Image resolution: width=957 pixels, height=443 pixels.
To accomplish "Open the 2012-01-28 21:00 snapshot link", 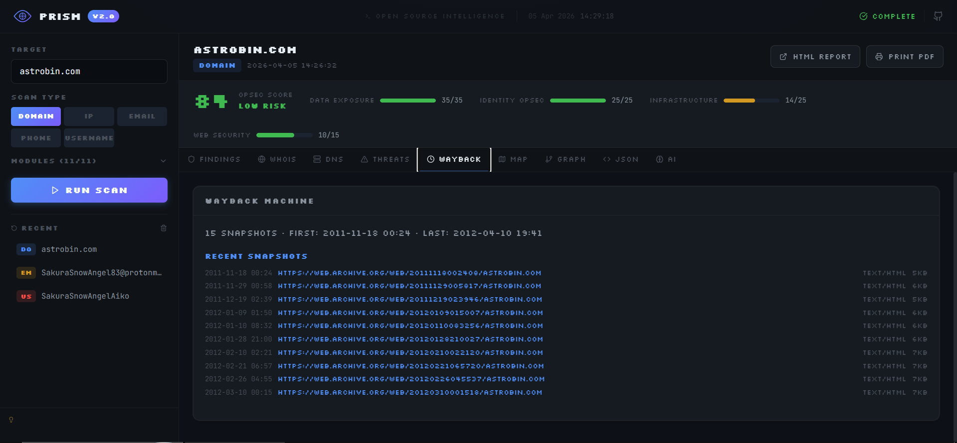I will (410, 339).
